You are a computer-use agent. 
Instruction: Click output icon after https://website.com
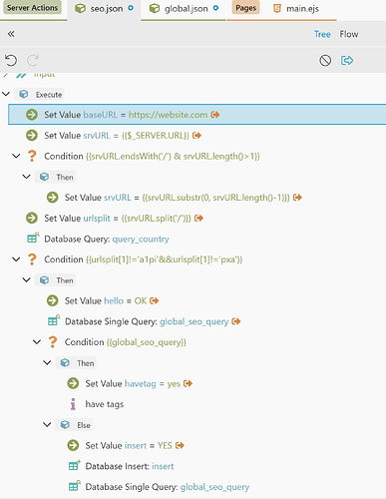215,115
